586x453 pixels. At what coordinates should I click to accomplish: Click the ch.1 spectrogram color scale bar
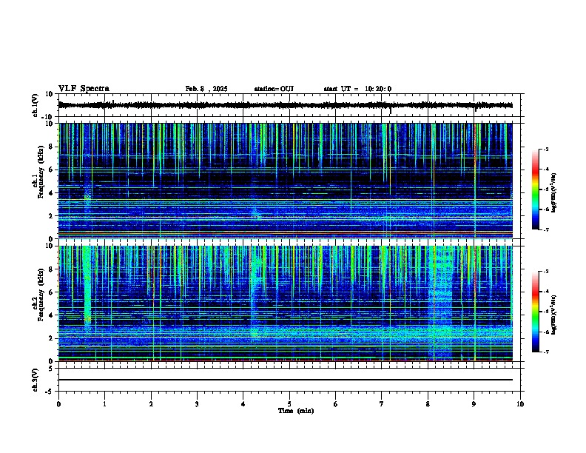[536, 189]
